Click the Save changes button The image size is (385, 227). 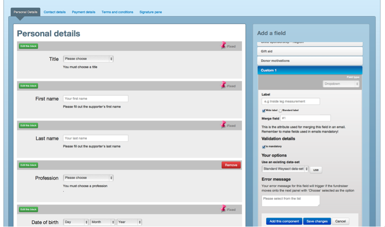click(317, 221)
